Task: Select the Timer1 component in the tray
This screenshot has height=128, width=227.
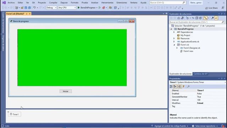Action: coord(15,114)
